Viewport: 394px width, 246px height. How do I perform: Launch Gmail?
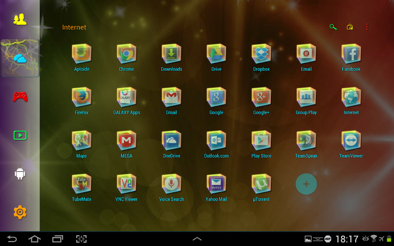[x=171, y=97]
